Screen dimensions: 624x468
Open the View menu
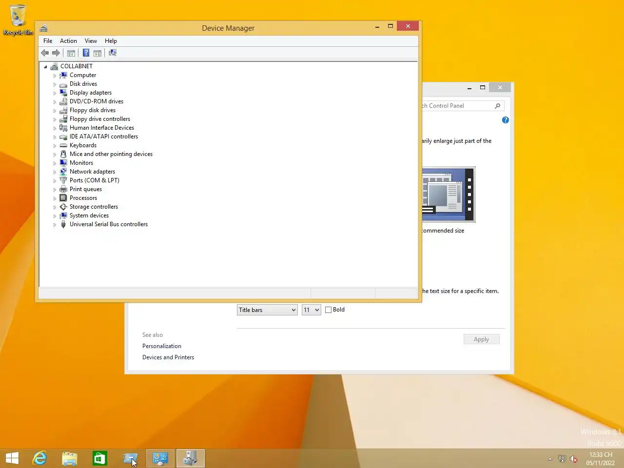pos(91,41)
